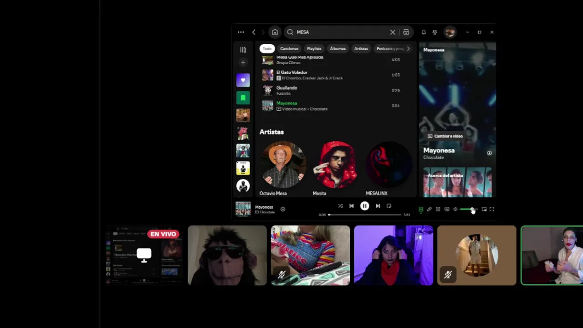
Task: Add Mayonesa to library from the side panel
Action: pyautogui.click(x=489, y=153)
